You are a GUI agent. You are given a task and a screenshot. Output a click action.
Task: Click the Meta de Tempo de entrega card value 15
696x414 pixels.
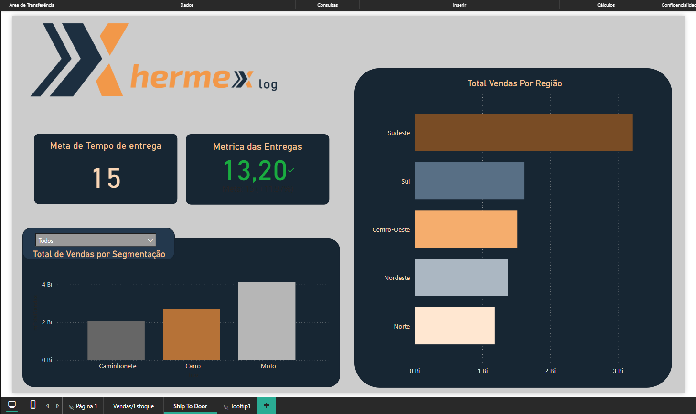point(106,178)
